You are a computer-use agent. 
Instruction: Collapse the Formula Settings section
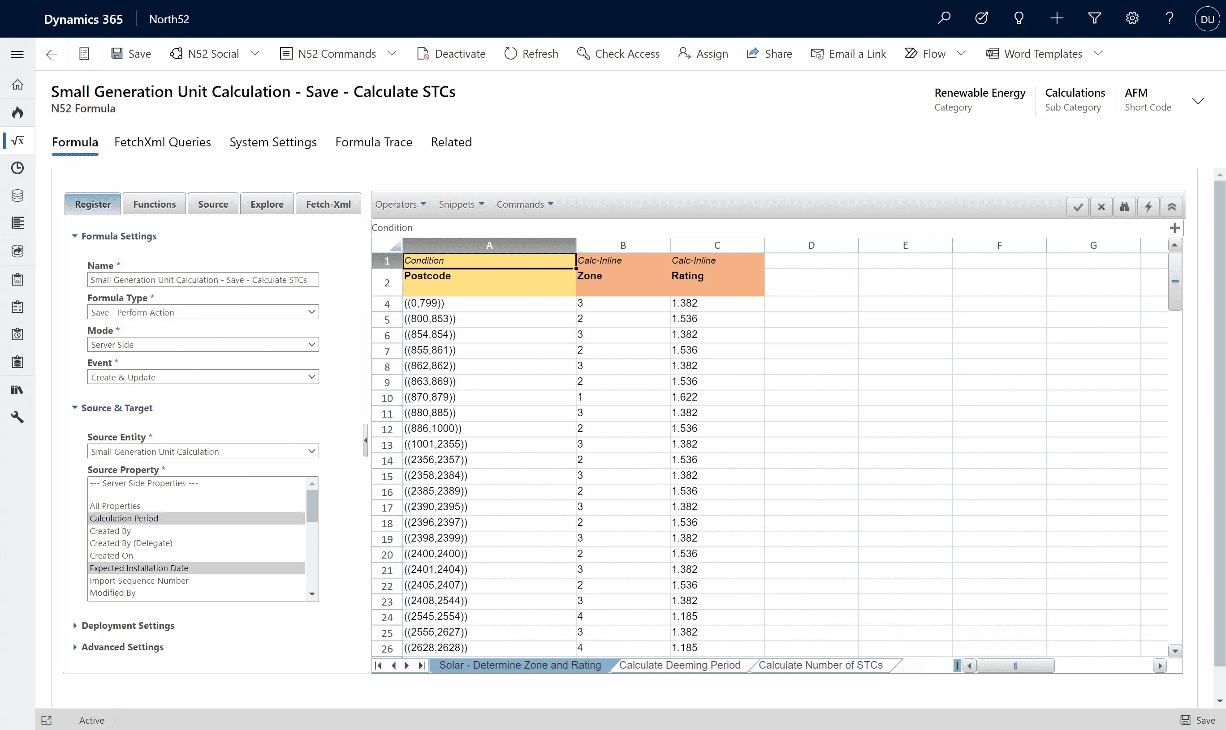tap(114, 236)
